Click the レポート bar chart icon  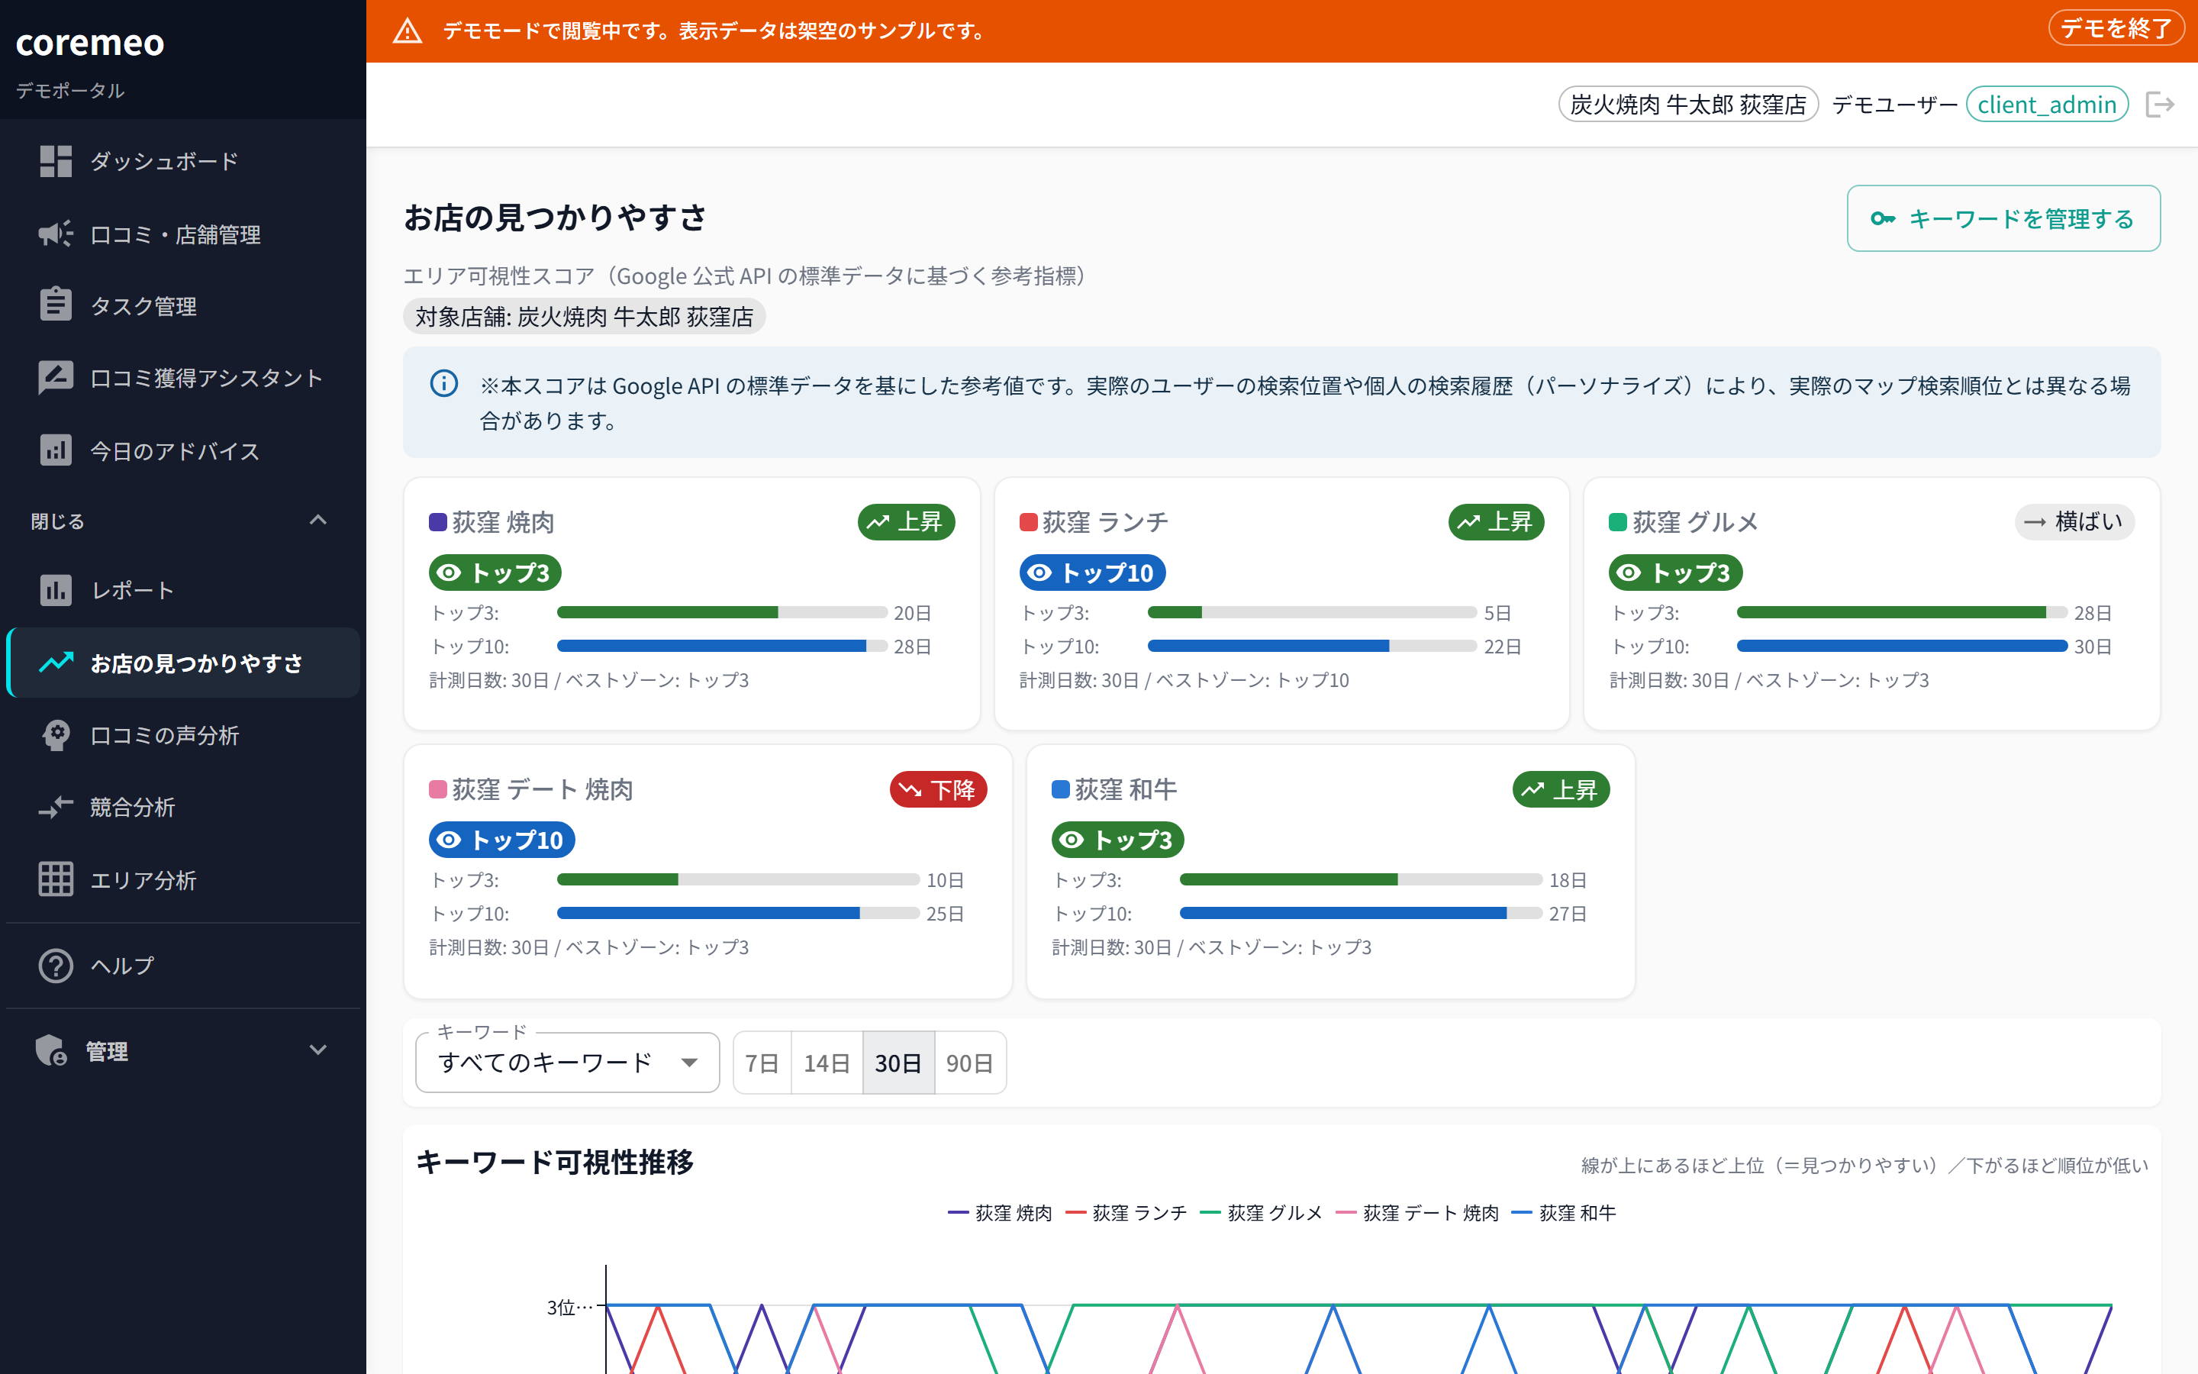(56, 590)
